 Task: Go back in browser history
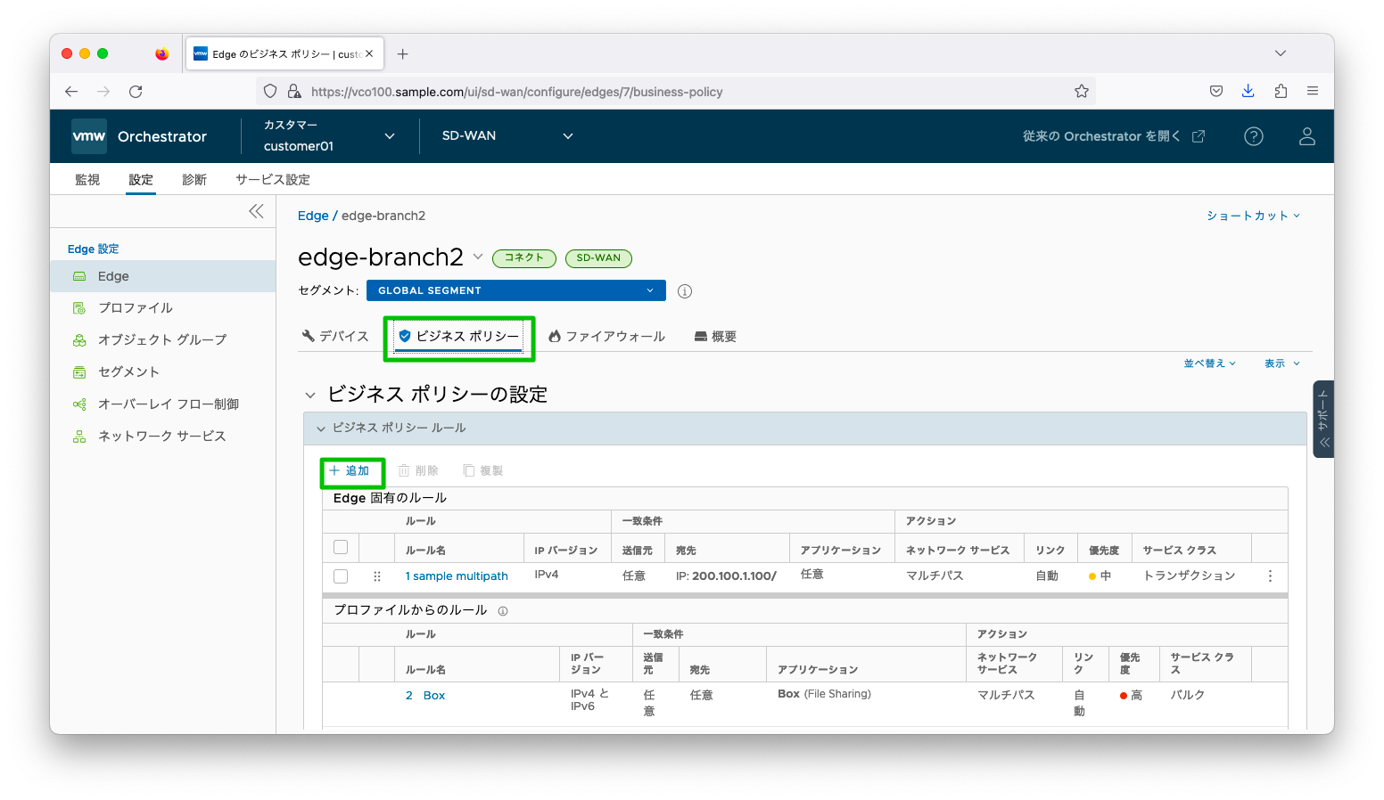pyautogui.click(x=71, y=91)
